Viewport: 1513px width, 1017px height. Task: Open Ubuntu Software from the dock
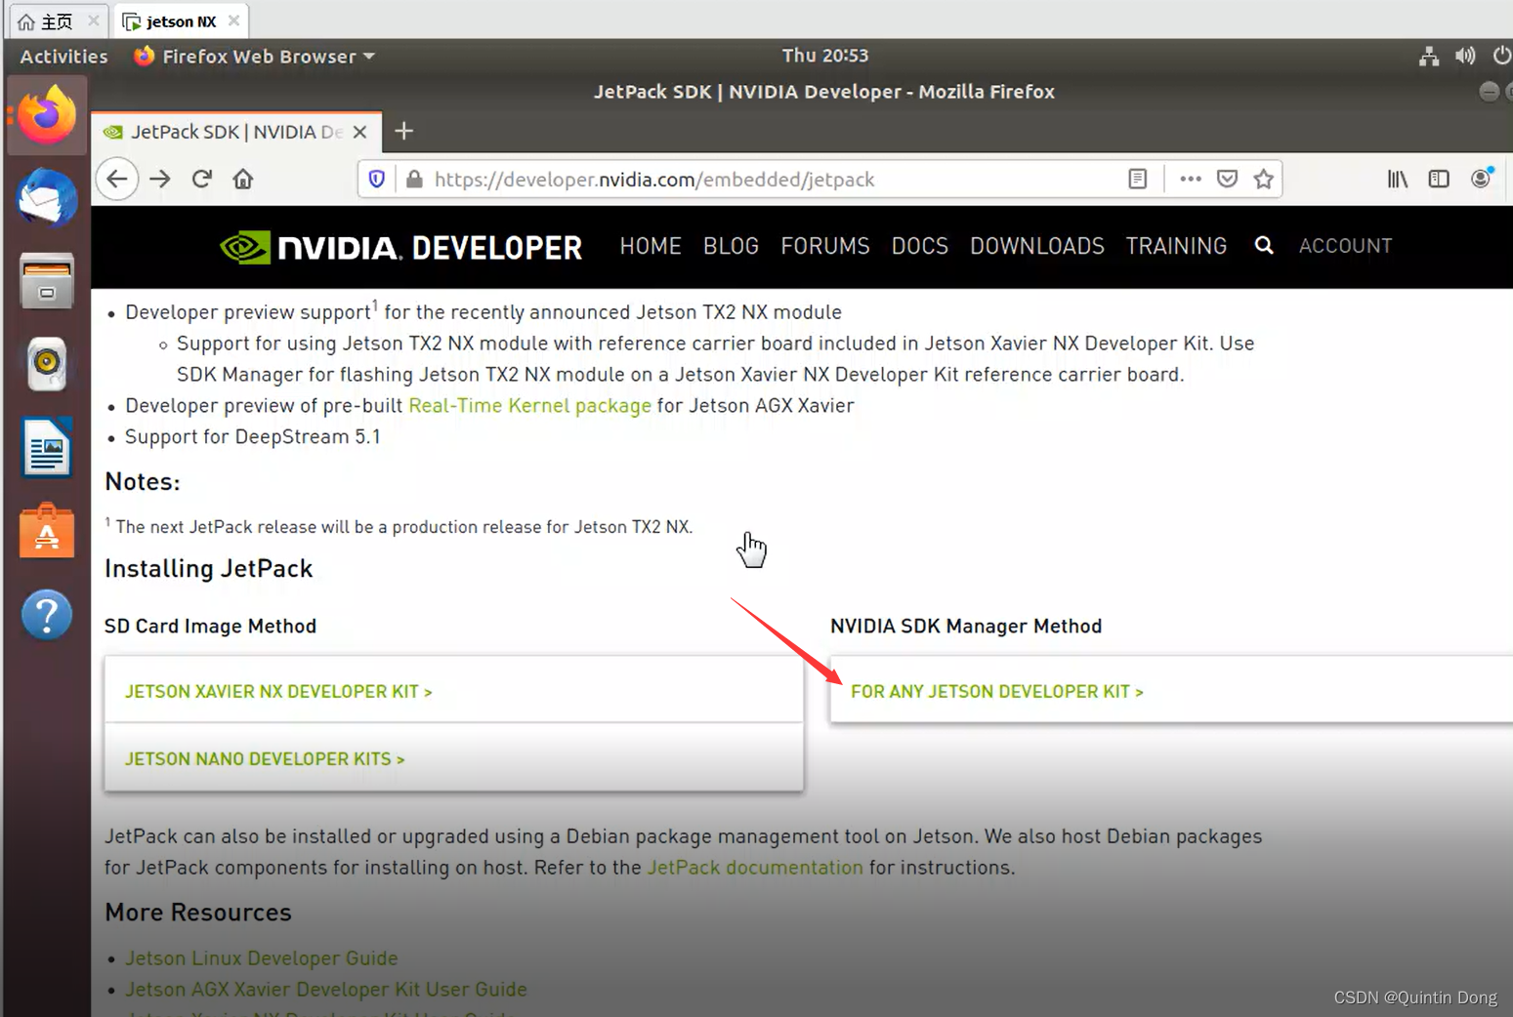click(46, 531)
